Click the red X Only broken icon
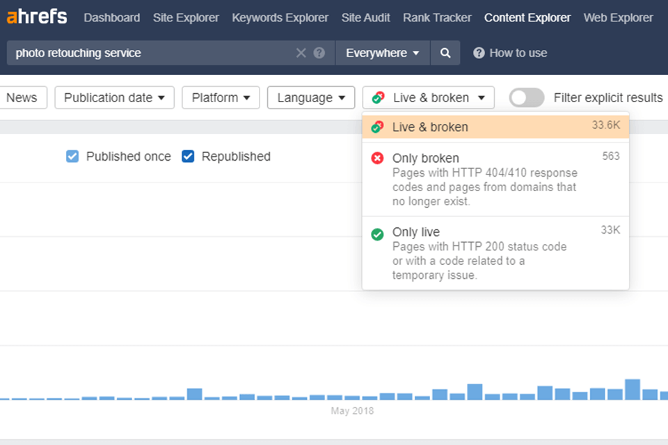The image size is (668, 445). pyautogui.click(x=377, y=158)
